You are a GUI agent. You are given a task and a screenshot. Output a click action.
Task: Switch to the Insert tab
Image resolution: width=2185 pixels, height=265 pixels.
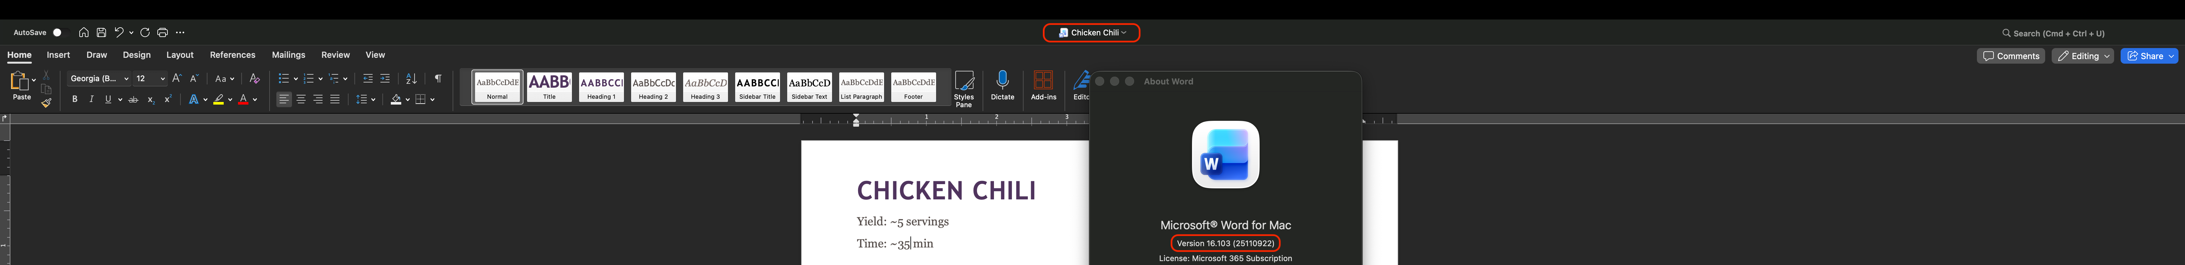(x=59, y=55)
